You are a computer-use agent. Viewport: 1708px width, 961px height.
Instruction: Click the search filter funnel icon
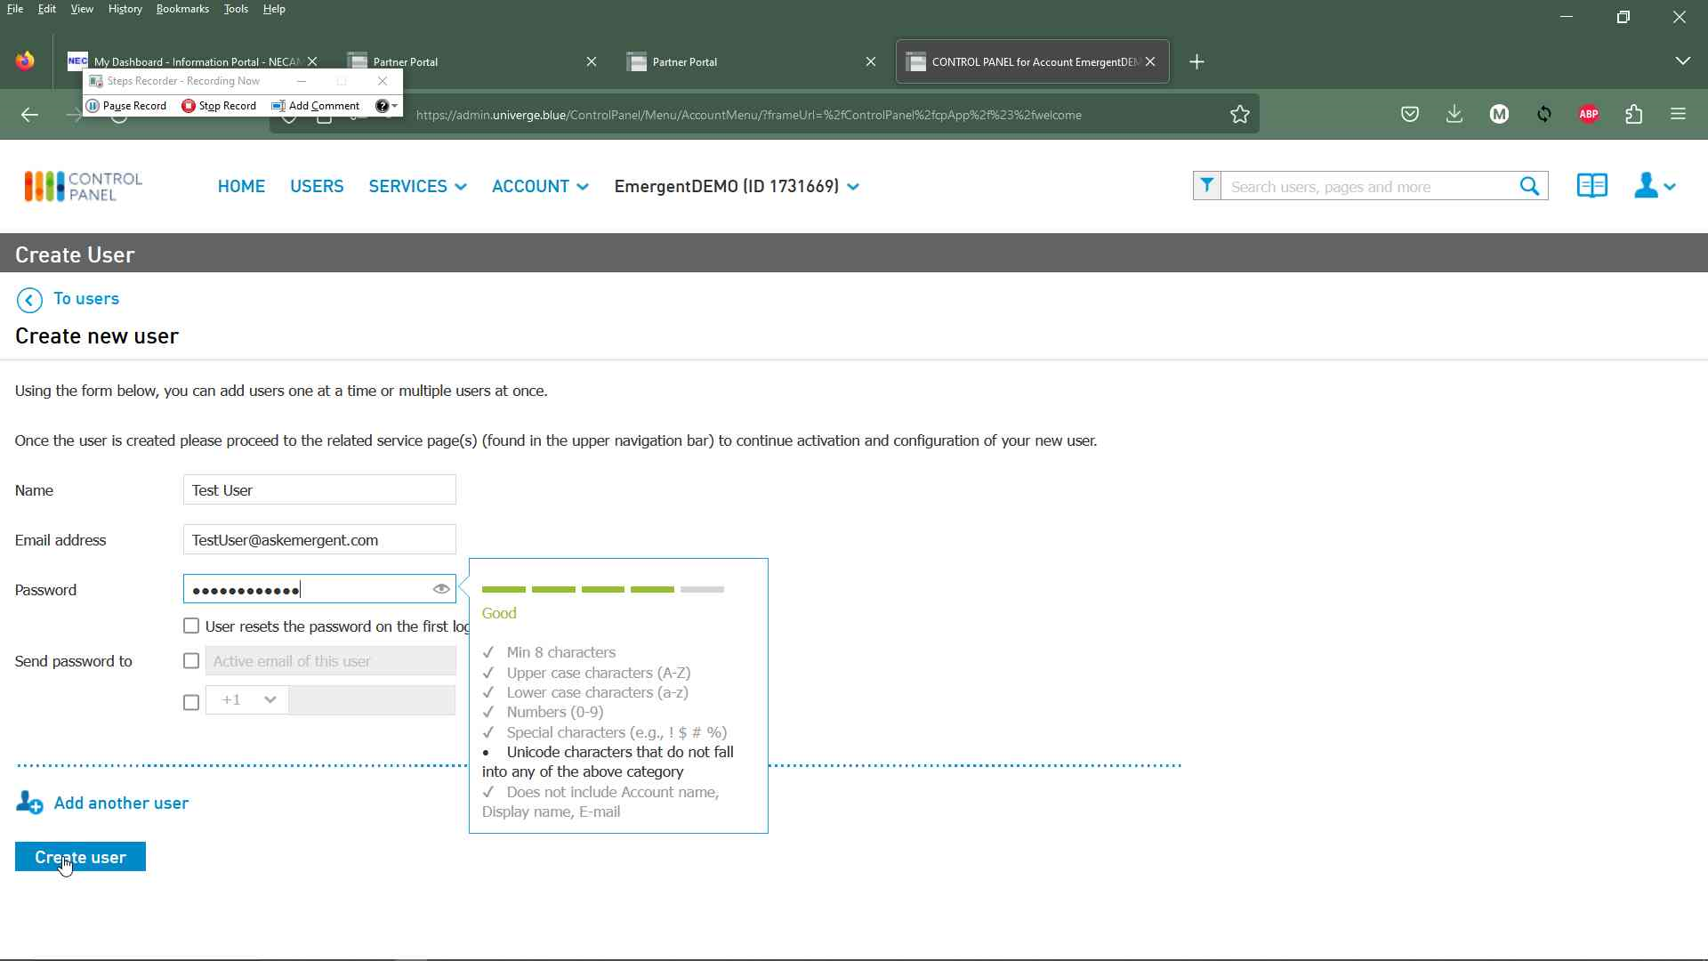pos(1207,186)
